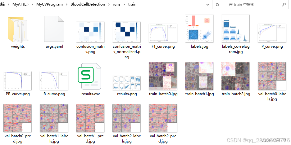The image size is (291, 145).
Task: Select val_batch1_labels.jpg thumbnail
Action: point(54,118)
